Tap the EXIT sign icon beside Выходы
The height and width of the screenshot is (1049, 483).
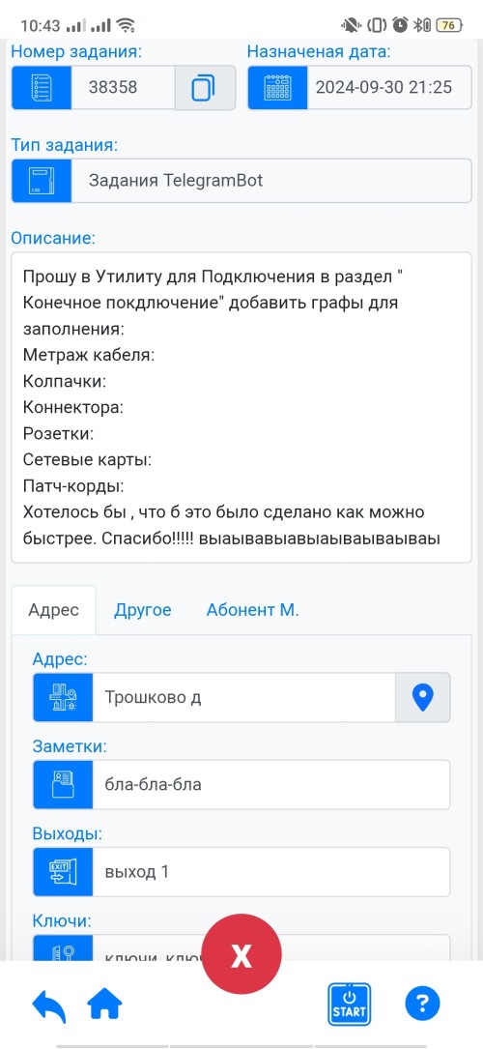point(63,872)
